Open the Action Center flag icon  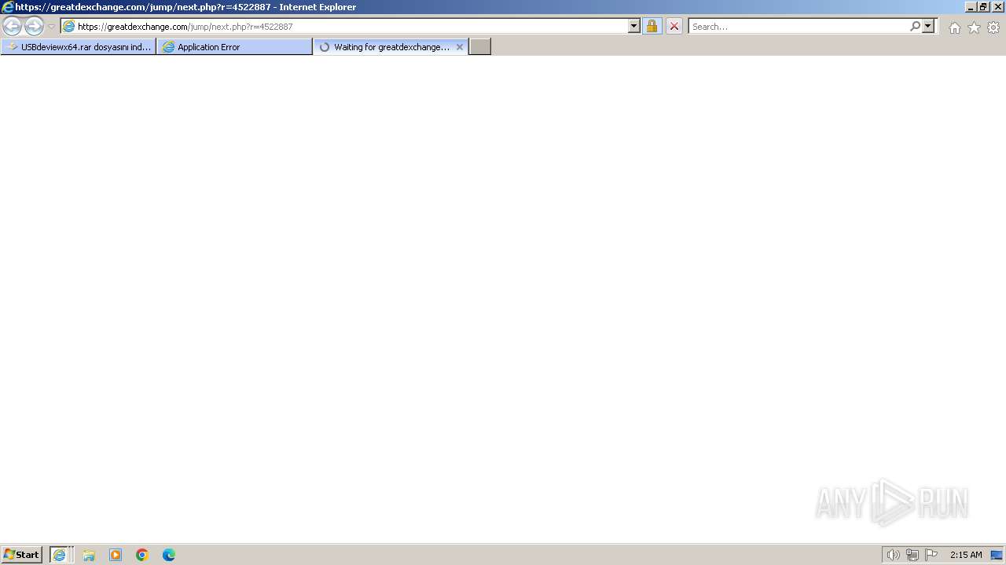click(931, 555)
